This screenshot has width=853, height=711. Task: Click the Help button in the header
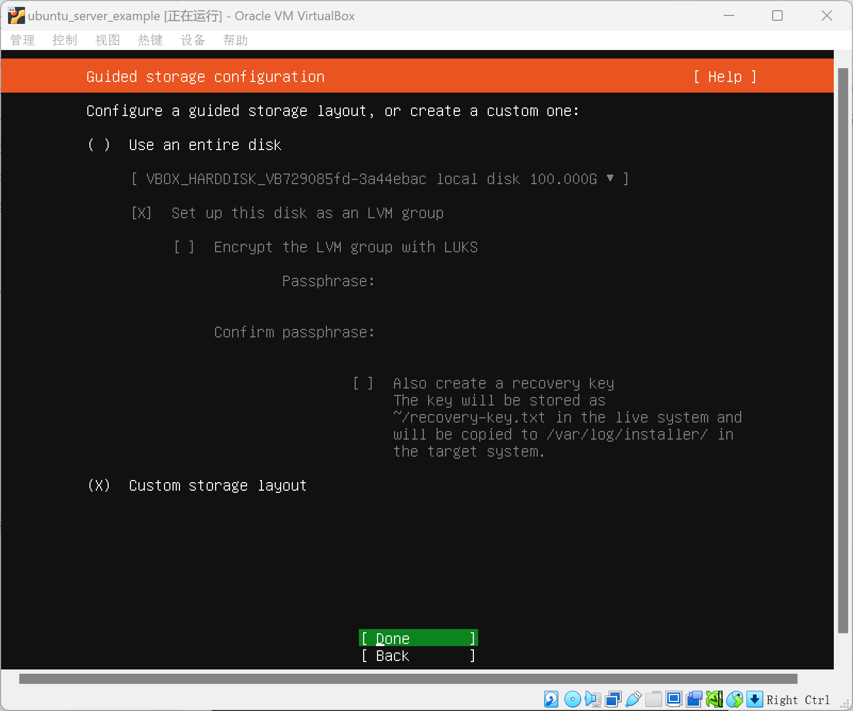click(725, 77)
